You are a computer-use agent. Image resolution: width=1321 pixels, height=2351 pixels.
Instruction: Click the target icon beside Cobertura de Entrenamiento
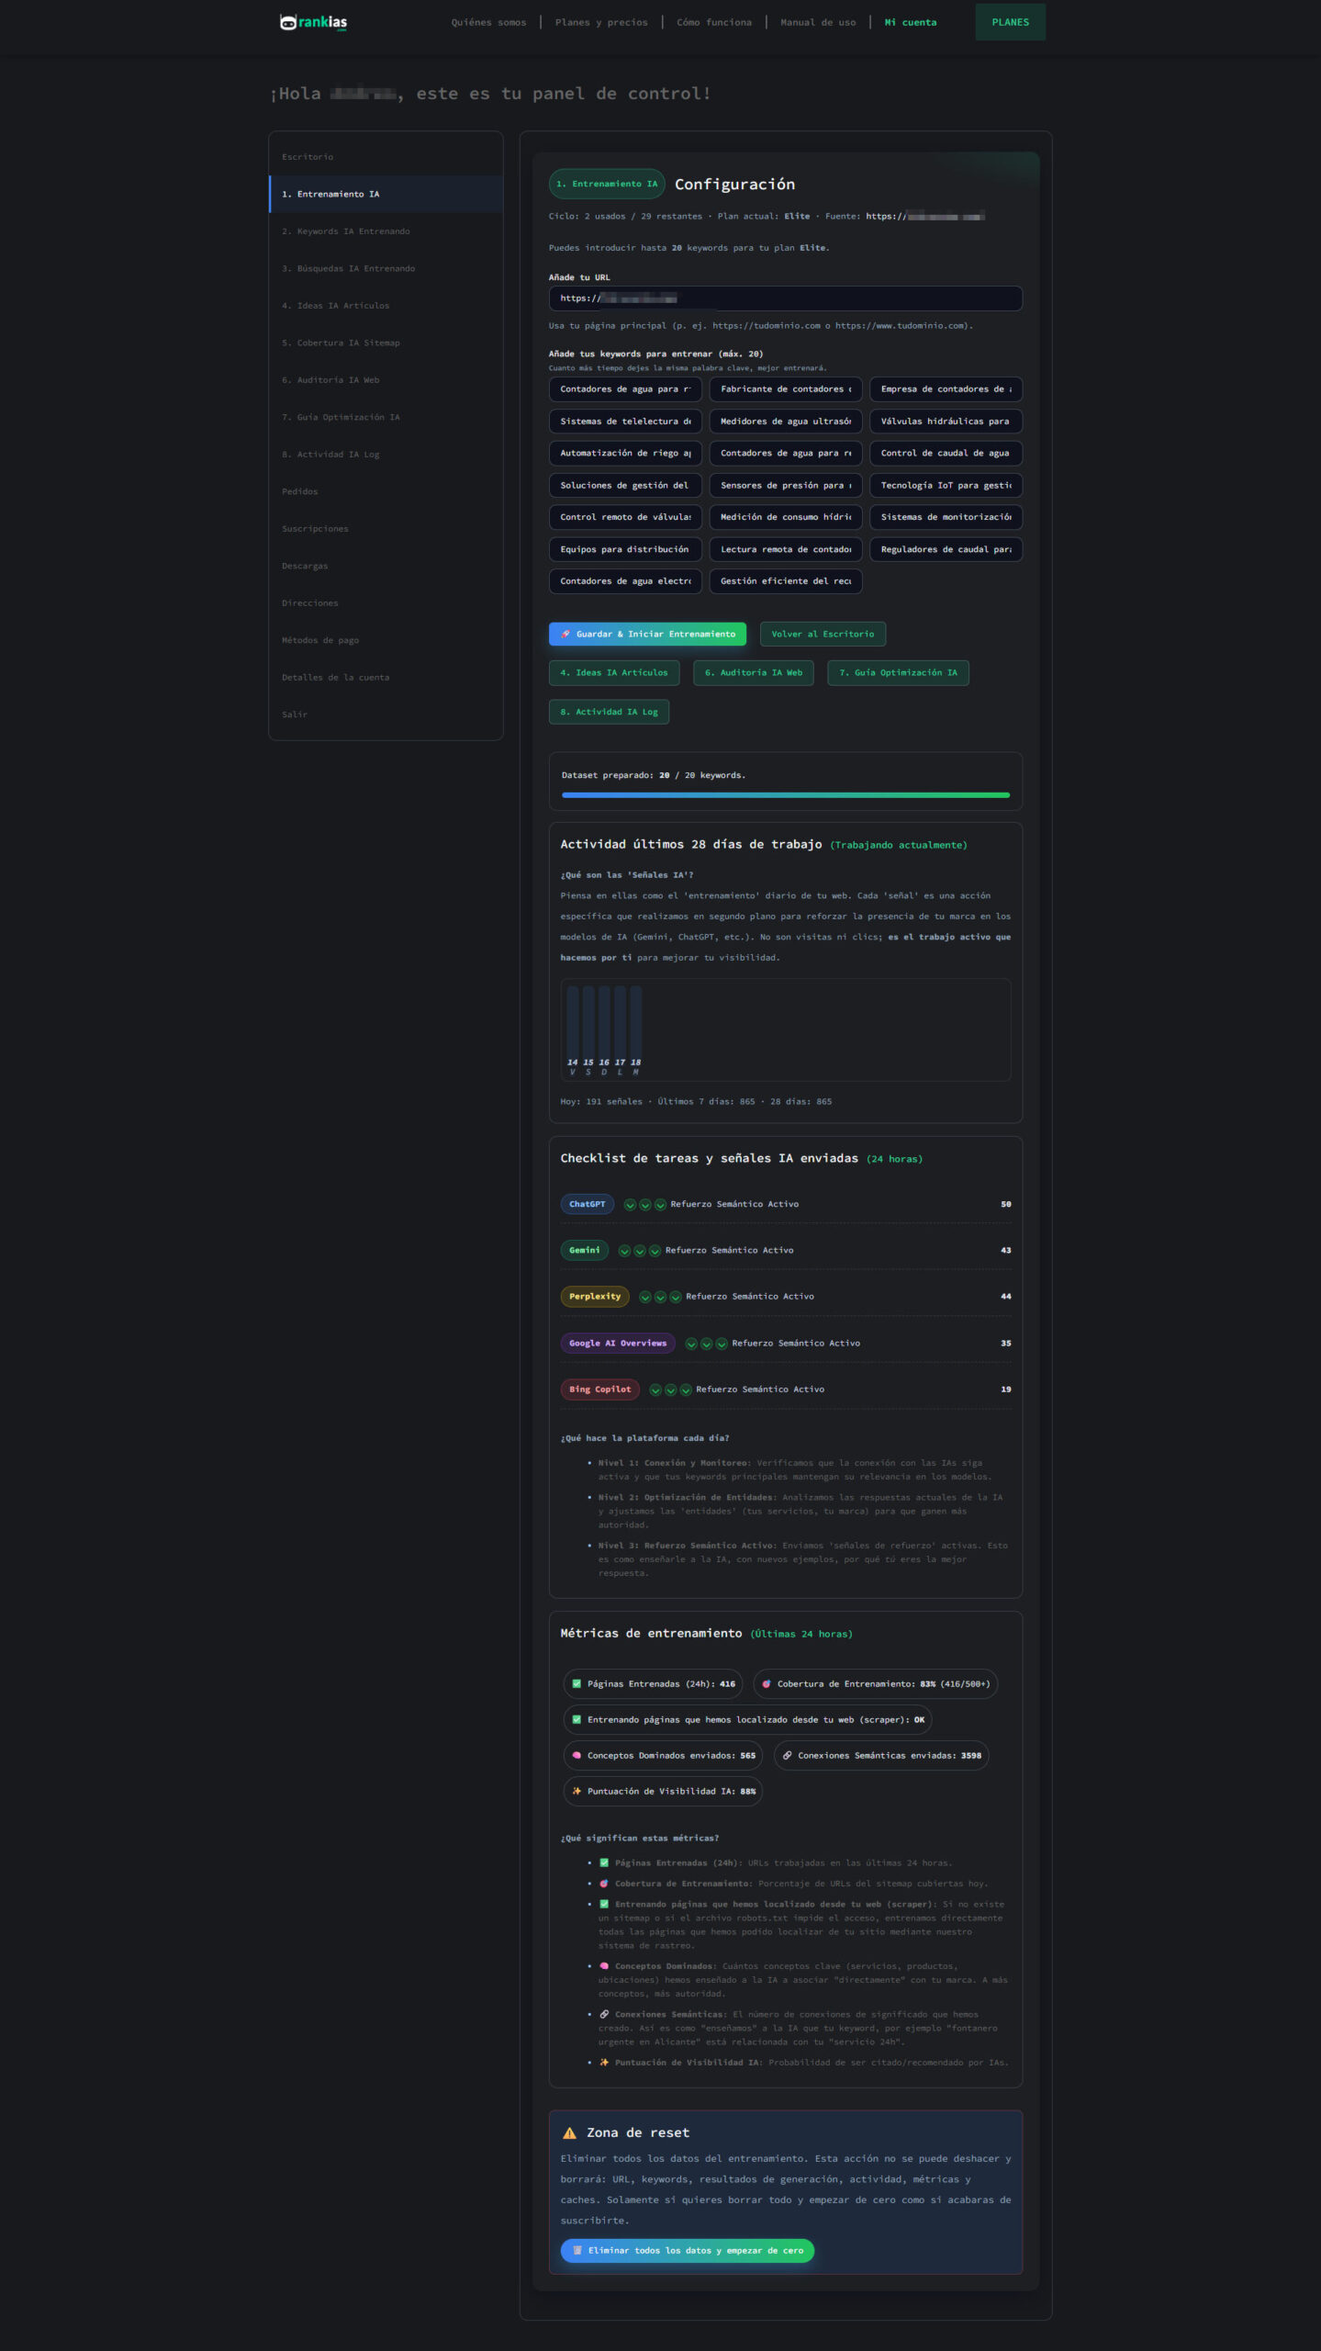[x=767, y=1683]
